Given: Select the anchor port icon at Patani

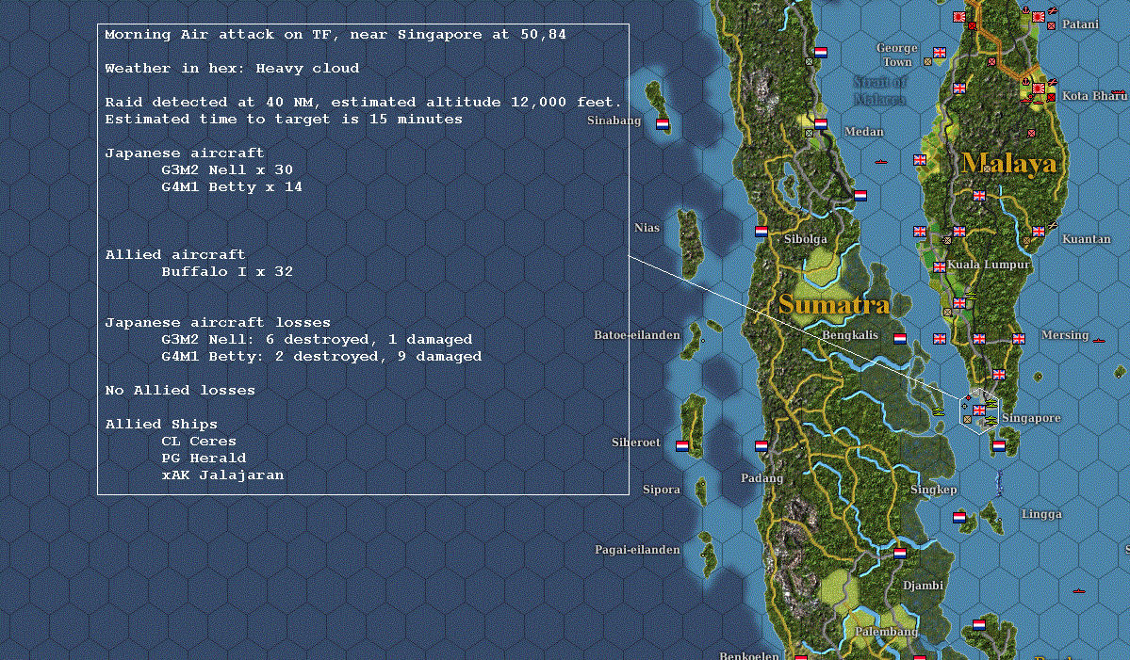Looking at the screenshot, I should (1025, 10).
